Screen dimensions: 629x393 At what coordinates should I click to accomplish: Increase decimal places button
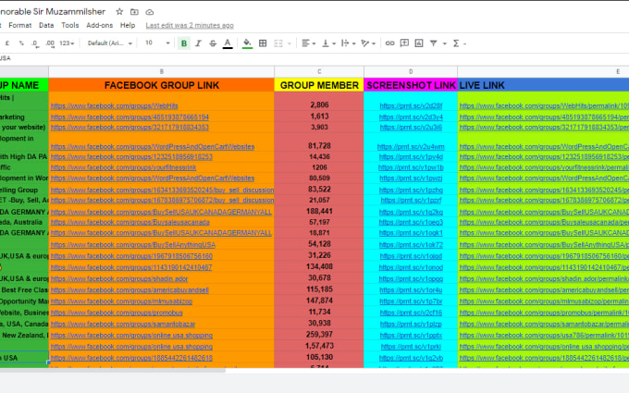50,43
